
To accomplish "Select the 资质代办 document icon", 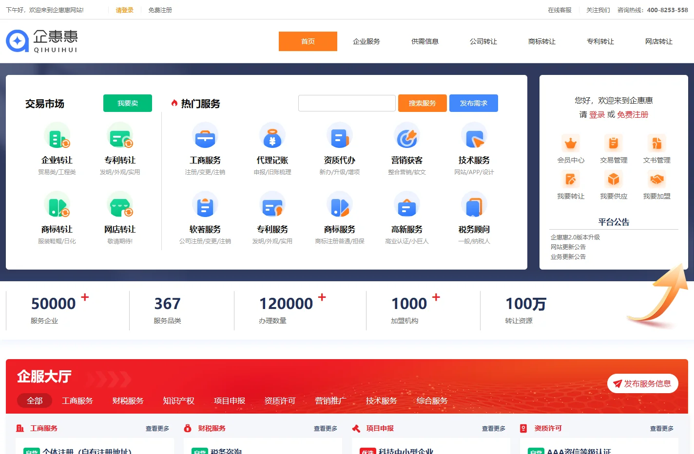I will coord(340,136).
